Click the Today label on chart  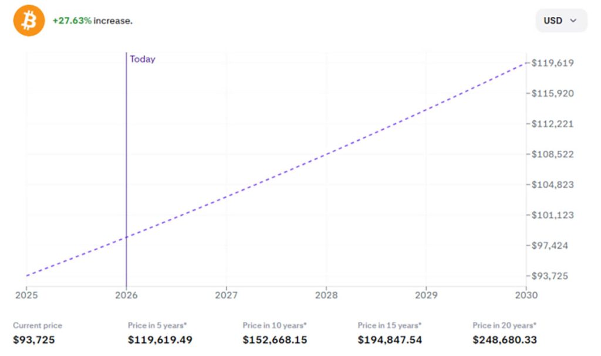point(143,59)
